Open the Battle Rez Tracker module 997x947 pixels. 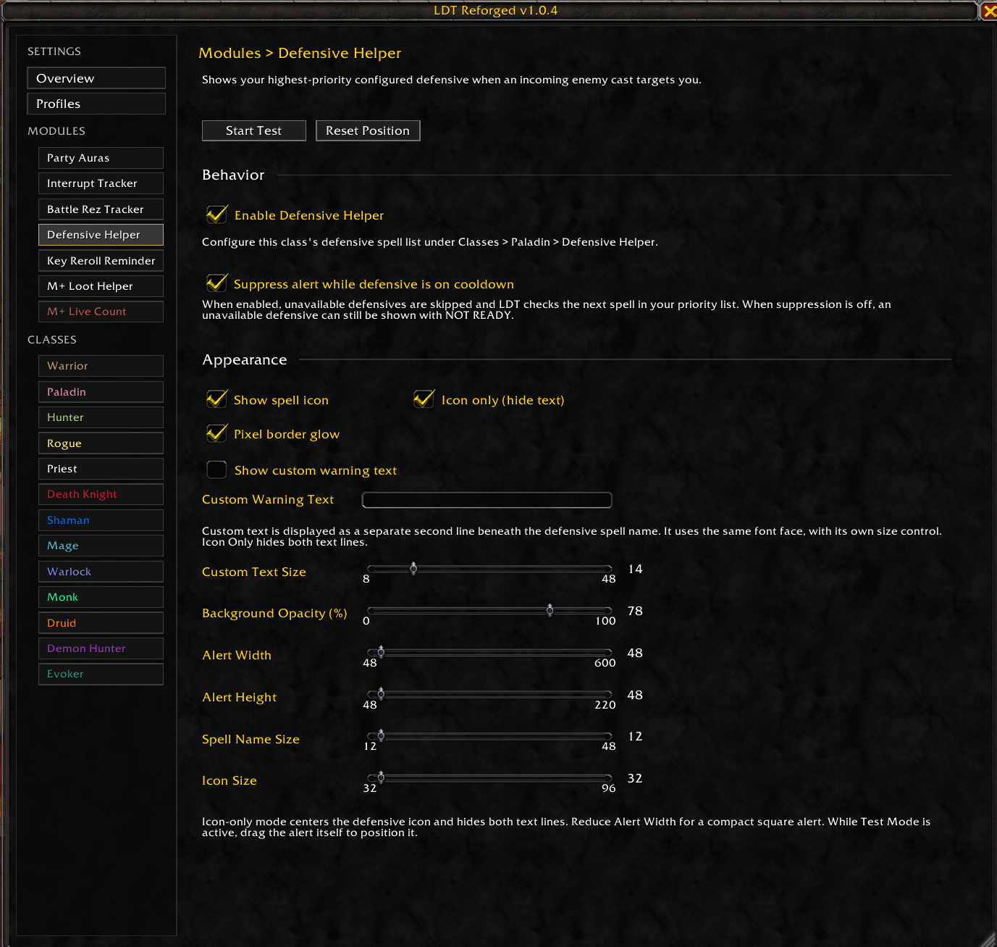[101, 209]
